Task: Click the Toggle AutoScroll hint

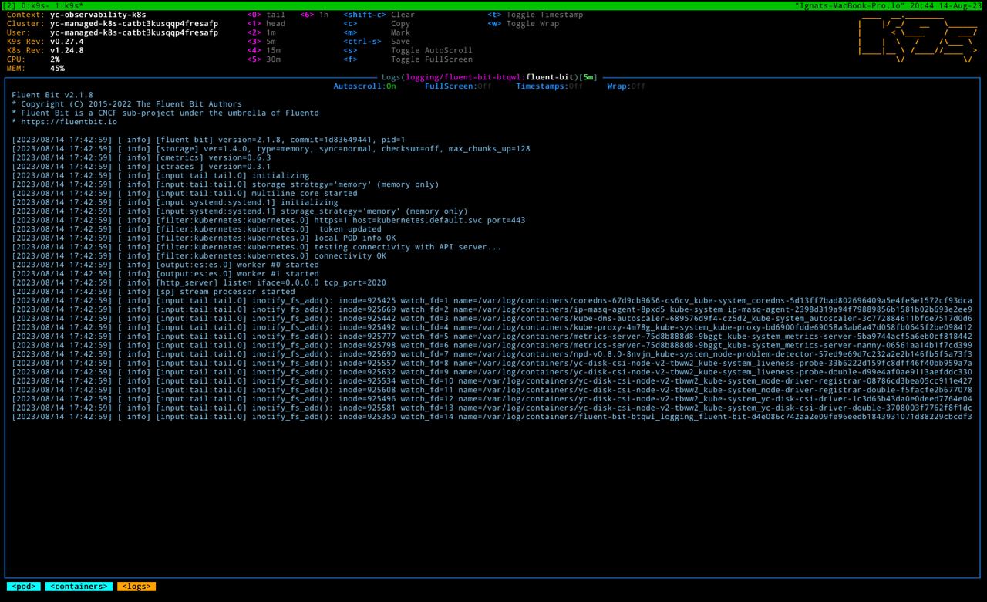Action: (408, 50)
